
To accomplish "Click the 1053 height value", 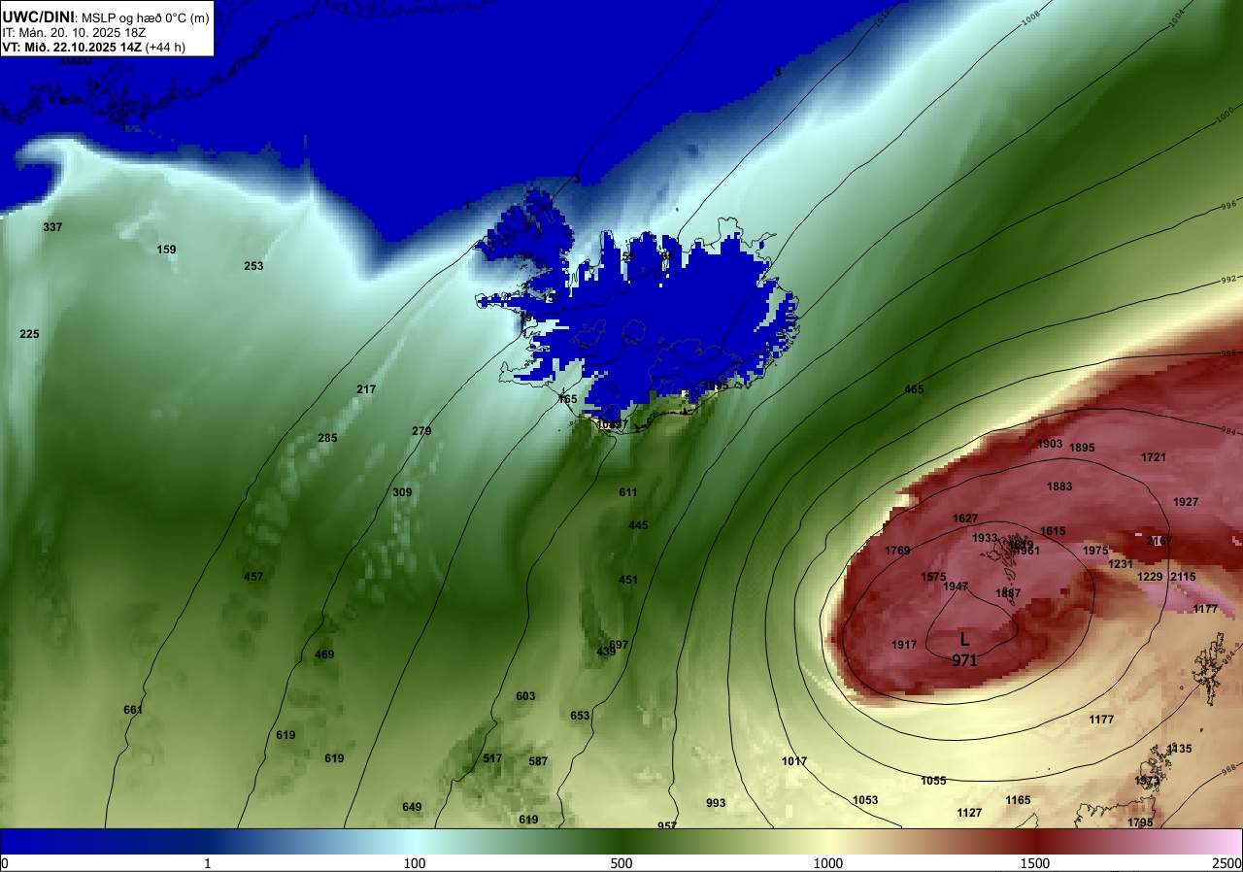I will pyautogui.click(x=865, y=800).
